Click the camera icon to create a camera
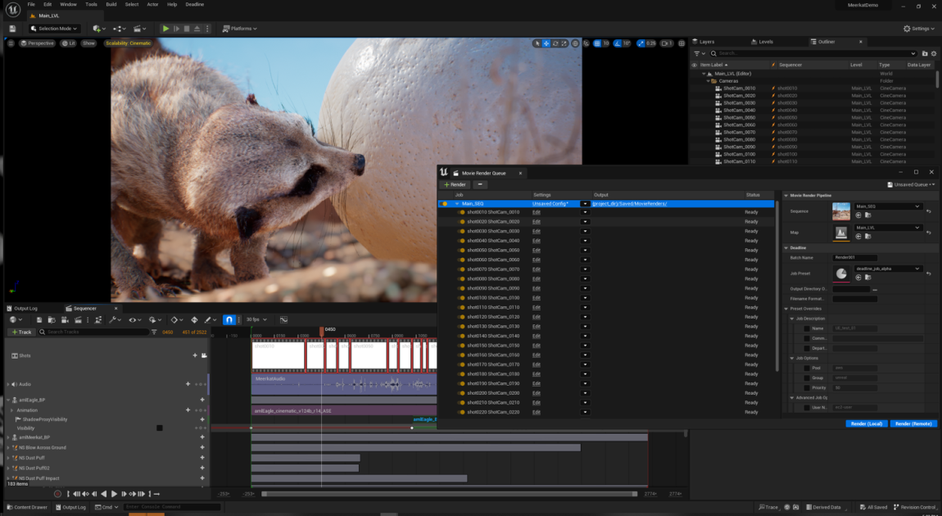Screen dimensions: 942x516 [64, 319]
